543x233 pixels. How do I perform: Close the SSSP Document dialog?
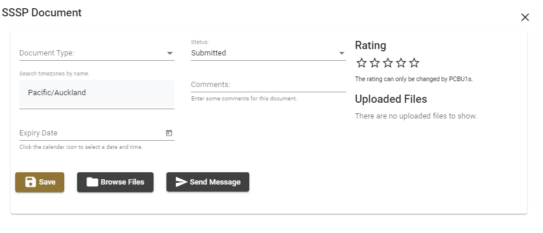point(525,18)
